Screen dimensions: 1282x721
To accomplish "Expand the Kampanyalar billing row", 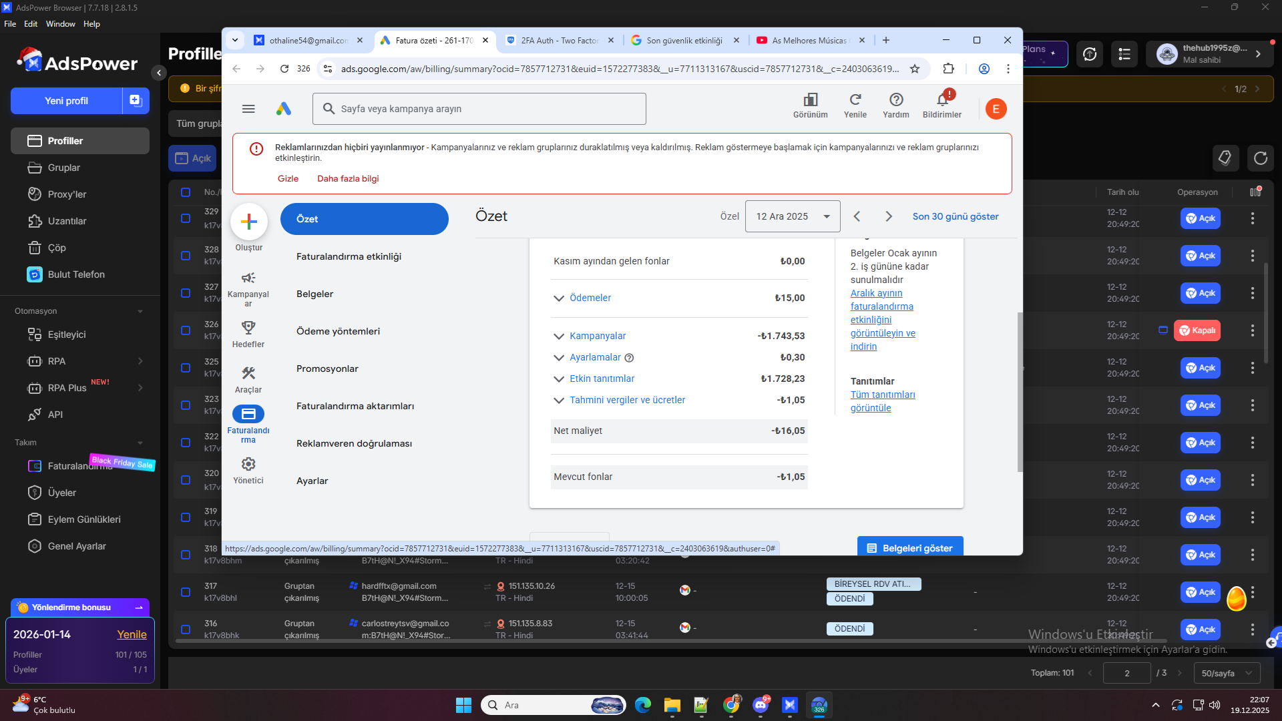I will (x=559, y=336).
